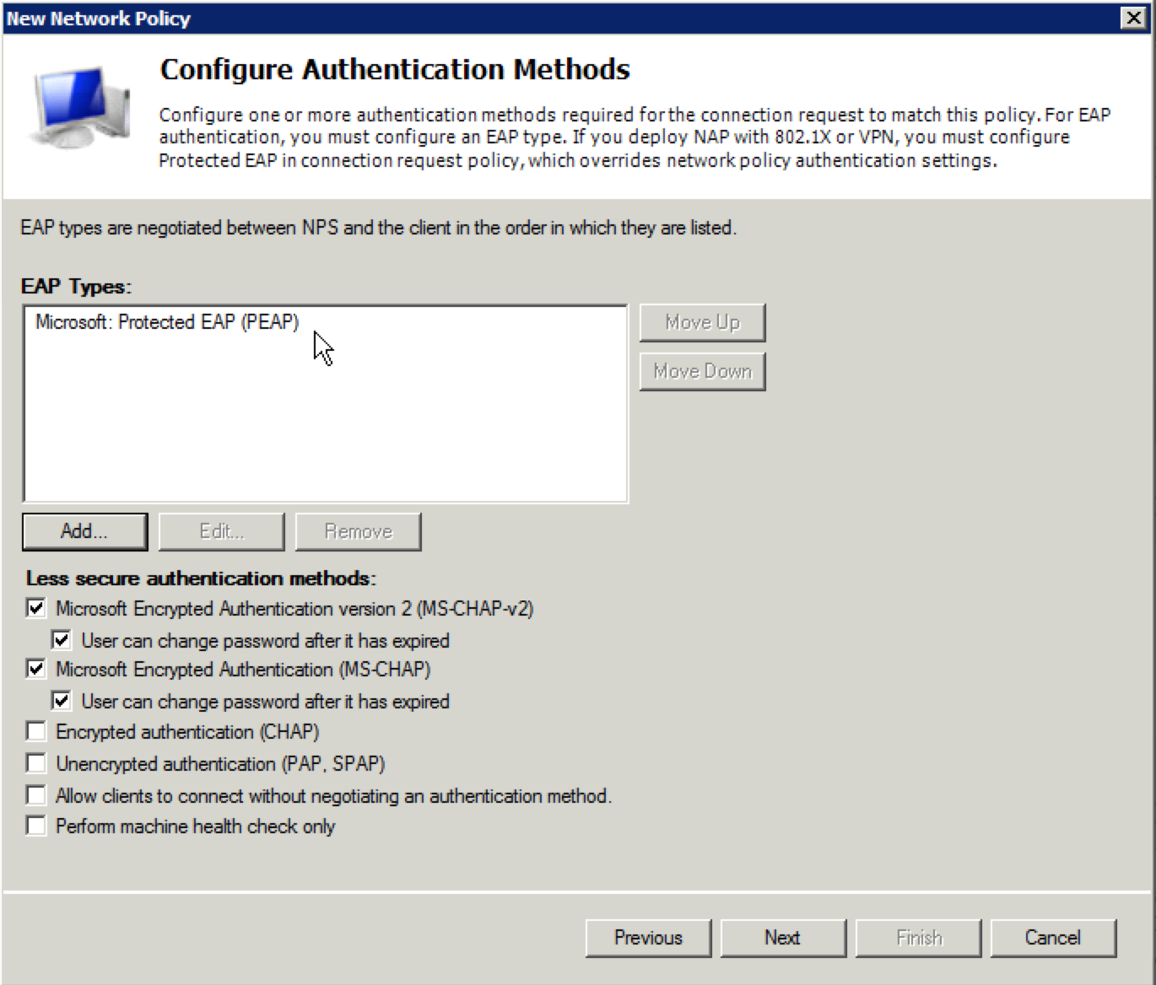1156x985 pixels.
Task: Uncheck Microsoft Encrypted Authentication (MS-CHAP) checkbox
Action: point(36,669)
